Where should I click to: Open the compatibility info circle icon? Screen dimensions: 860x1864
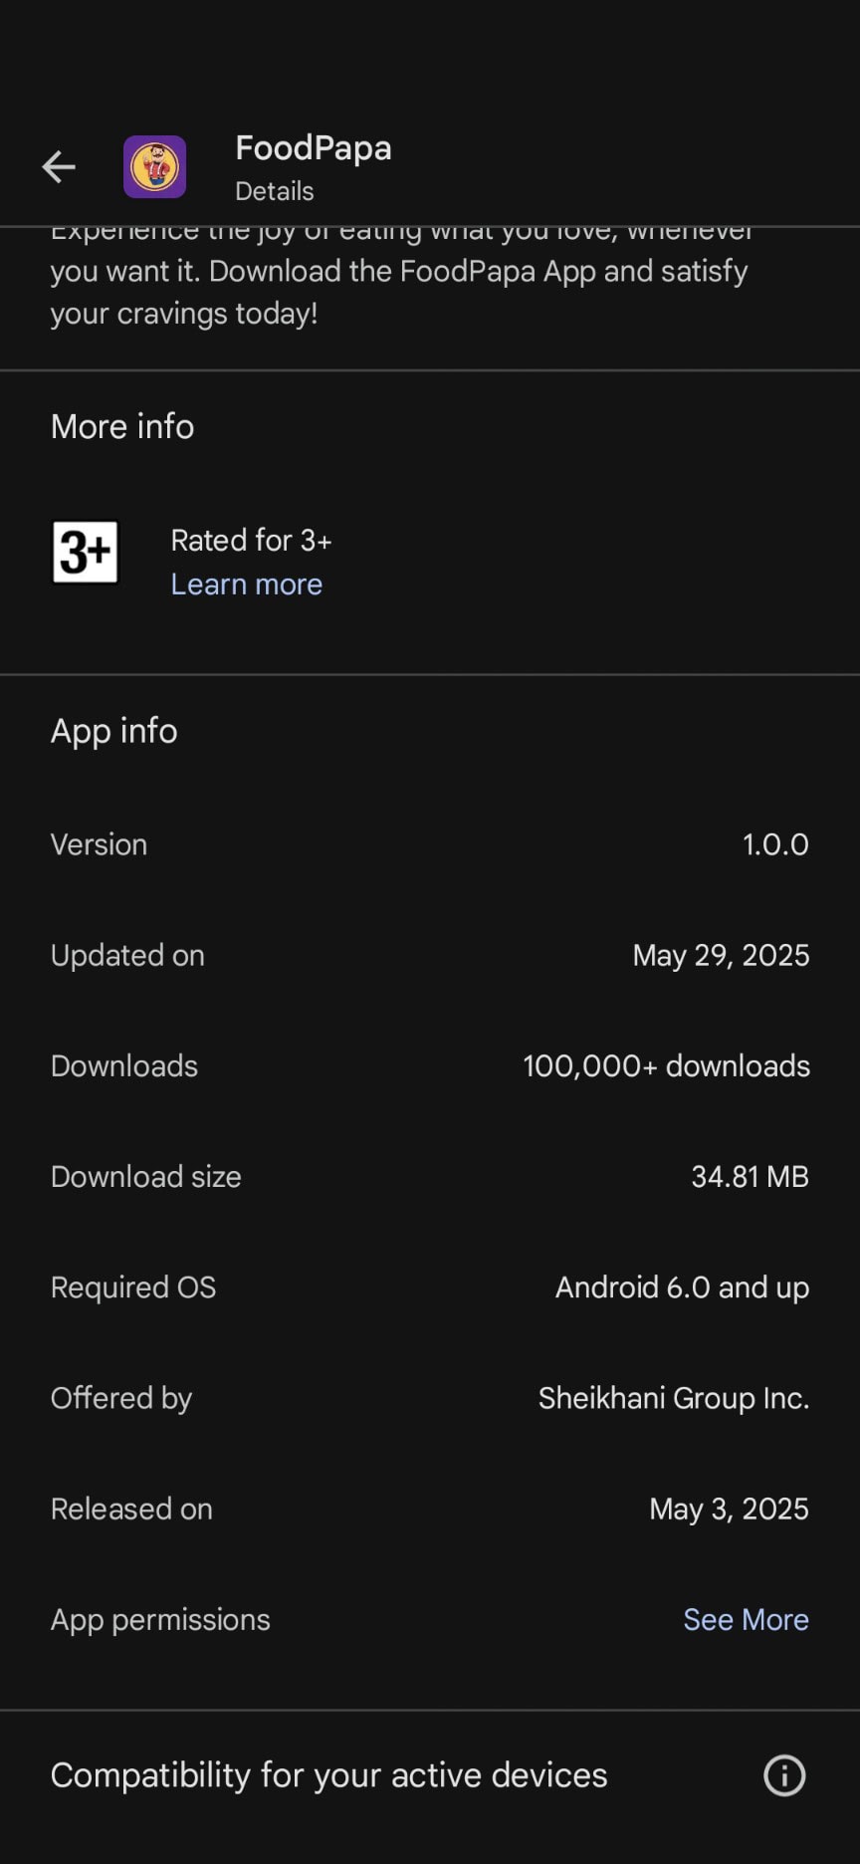pos(784,1775)
